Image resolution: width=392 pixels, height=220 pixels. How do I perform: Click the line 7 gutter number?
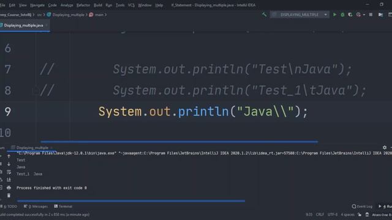(8, 69)
